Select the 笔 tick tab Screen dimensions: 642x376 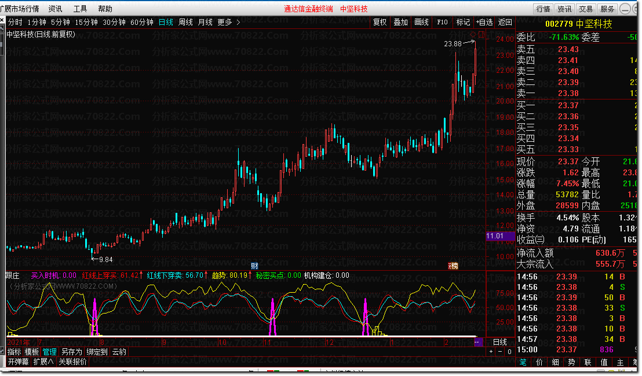pos(523,362)
